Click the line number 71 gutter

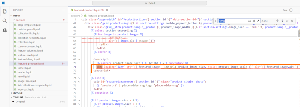[74, 67]
